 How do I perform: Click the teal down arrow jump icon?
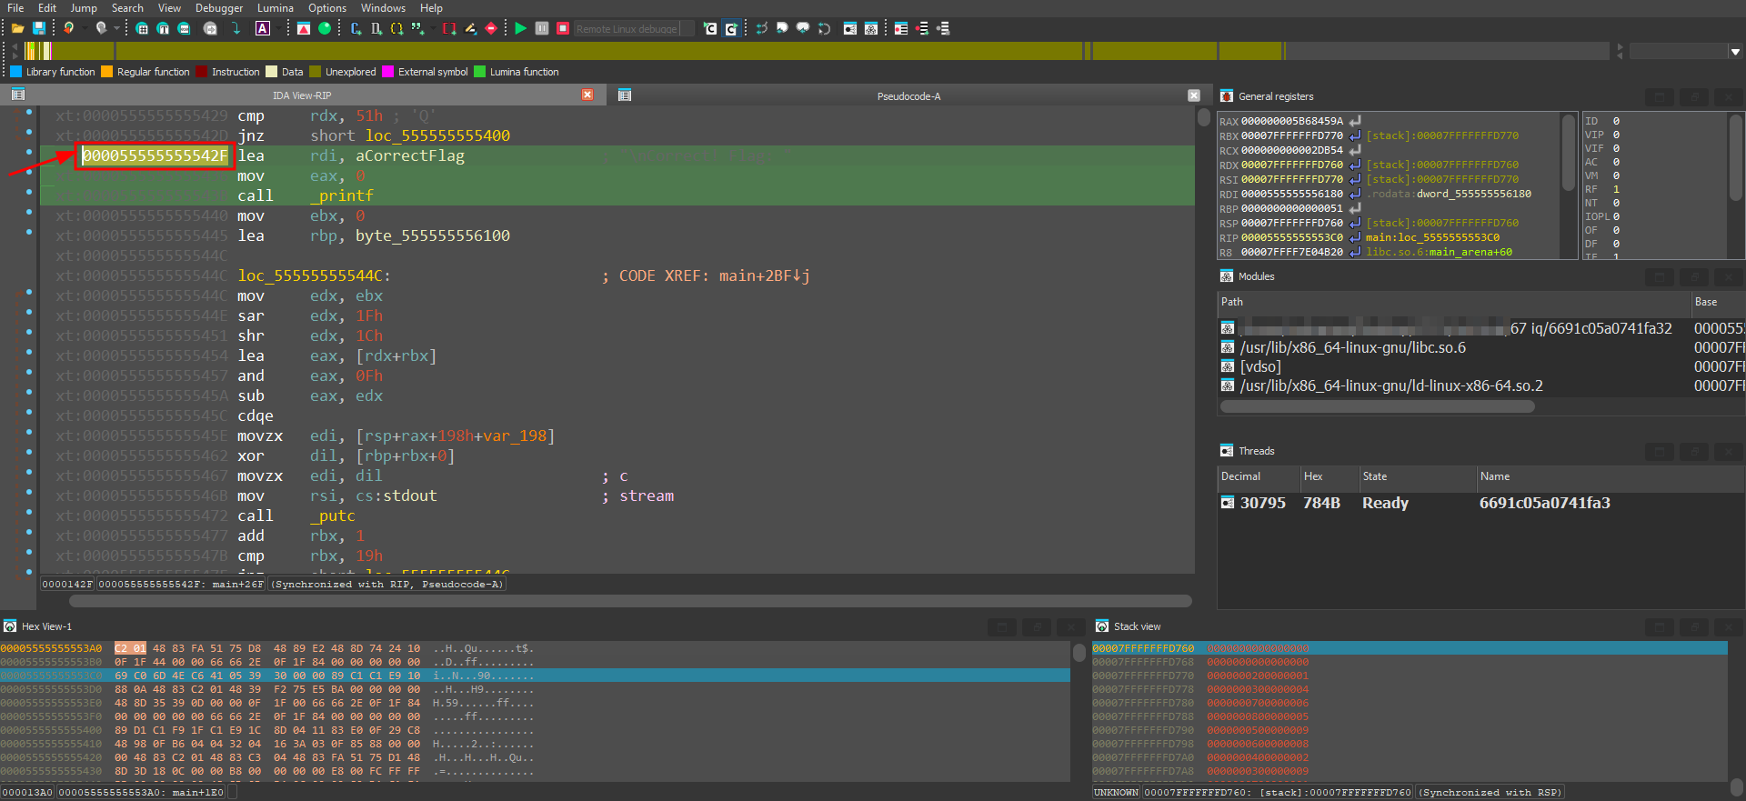click(236, 28)
